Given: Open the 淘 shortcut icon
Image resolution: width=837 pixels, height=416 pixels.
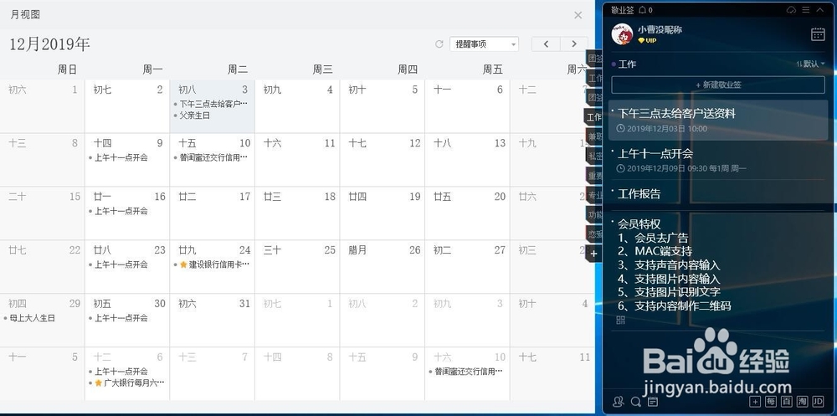Looking at the screenshot, I should (802, 402).
